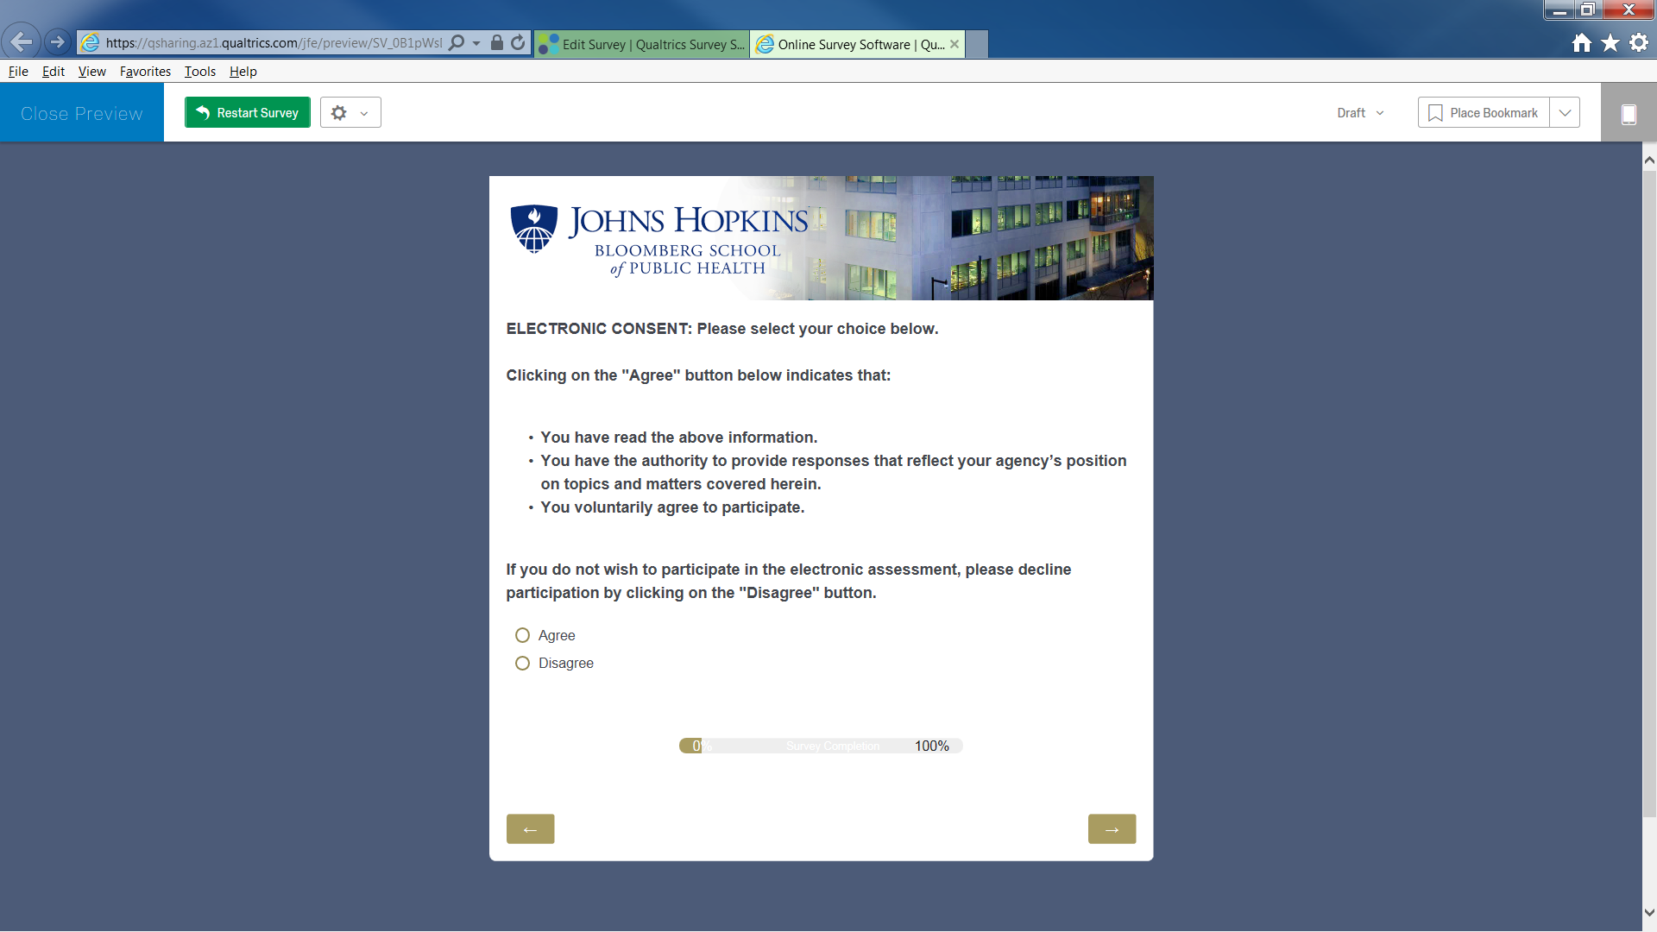Click the URL address field
The height and width of the screenshot is (932, 1657).
(x=274, y=42)
